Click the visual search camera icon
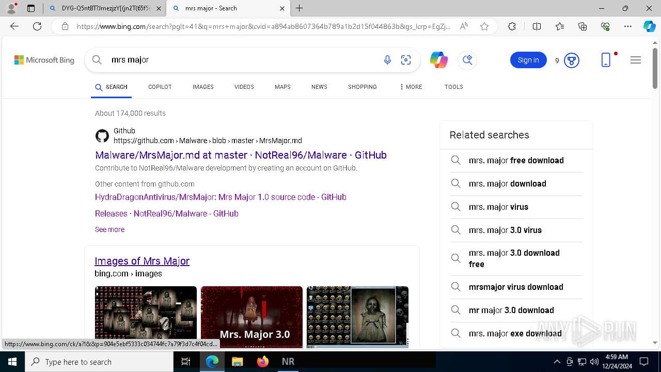 (x=406, y=60)
